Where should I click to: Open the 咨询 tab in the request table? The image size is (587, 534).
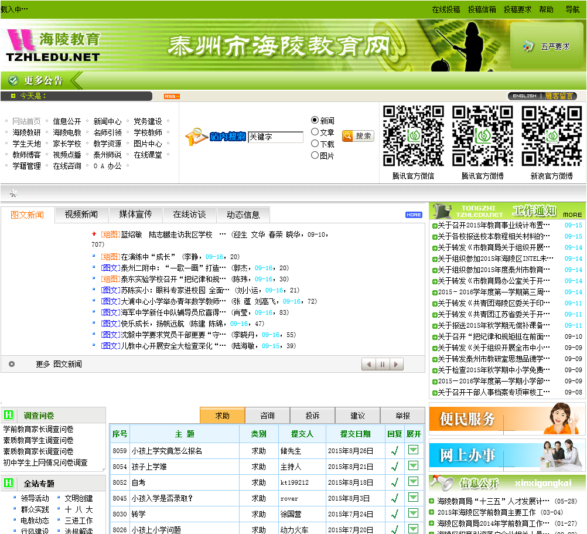(x=267, y=416)
